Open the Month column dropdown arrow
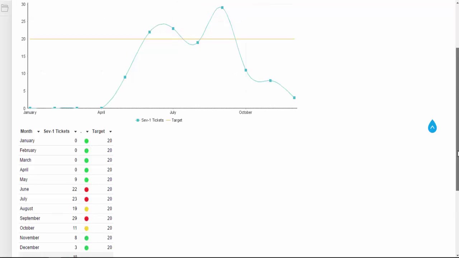Image resolution: width=459 pixels, height=258 pixels. [38, 132]
